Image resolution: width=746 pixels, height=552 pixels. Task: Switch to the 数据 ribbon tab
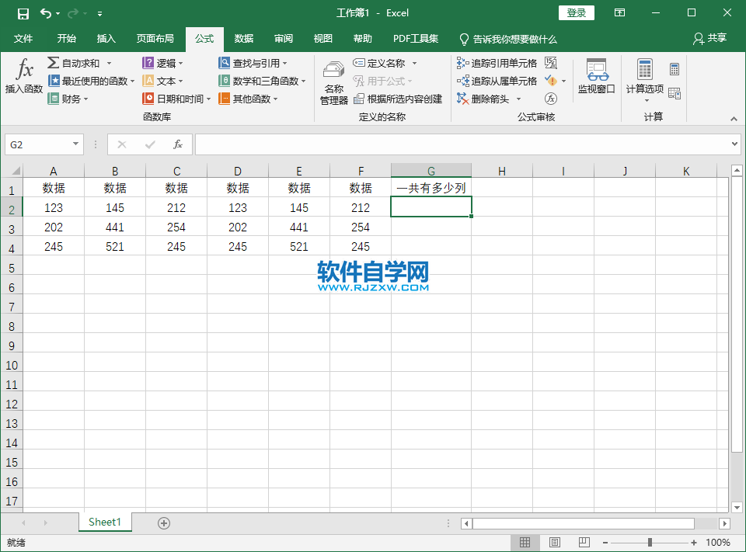click(x=243, y=39)
